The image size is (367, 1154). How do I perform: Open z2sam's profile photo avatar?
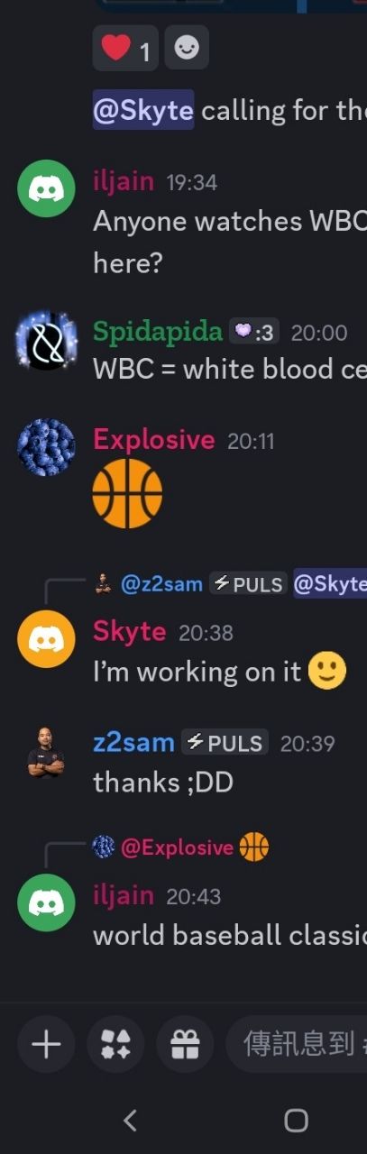(47, 751)
